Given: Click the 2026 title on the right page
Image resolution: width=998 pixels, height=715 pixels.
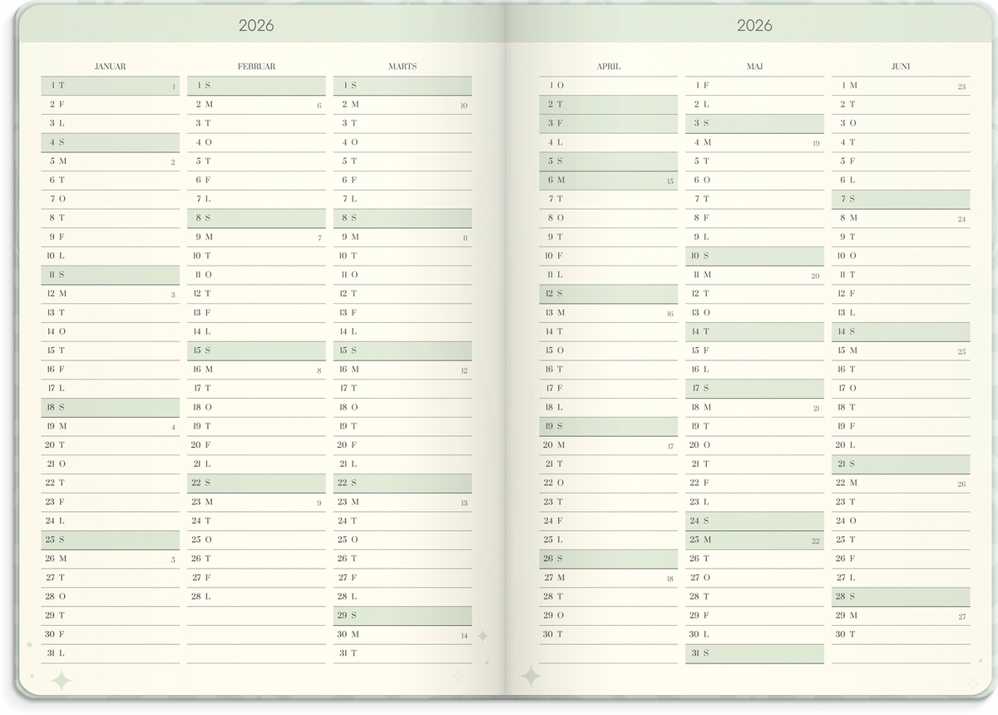Looking at the screenshot, I should click(x=754, y=26).
